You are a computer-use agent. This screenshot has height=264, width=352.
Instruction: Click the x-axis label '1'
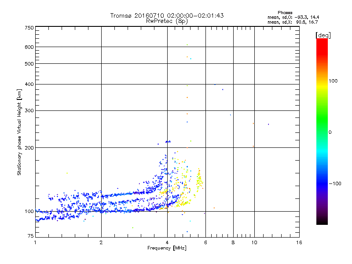point(35,242)
